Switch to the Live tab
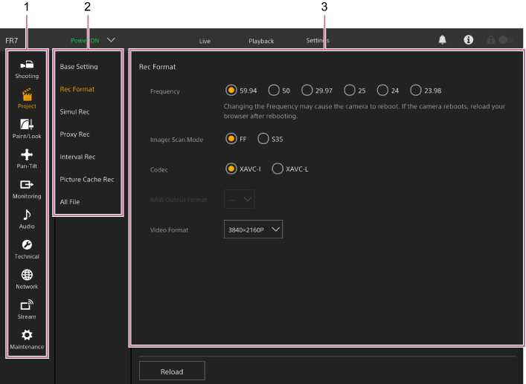 coord(205,41)
